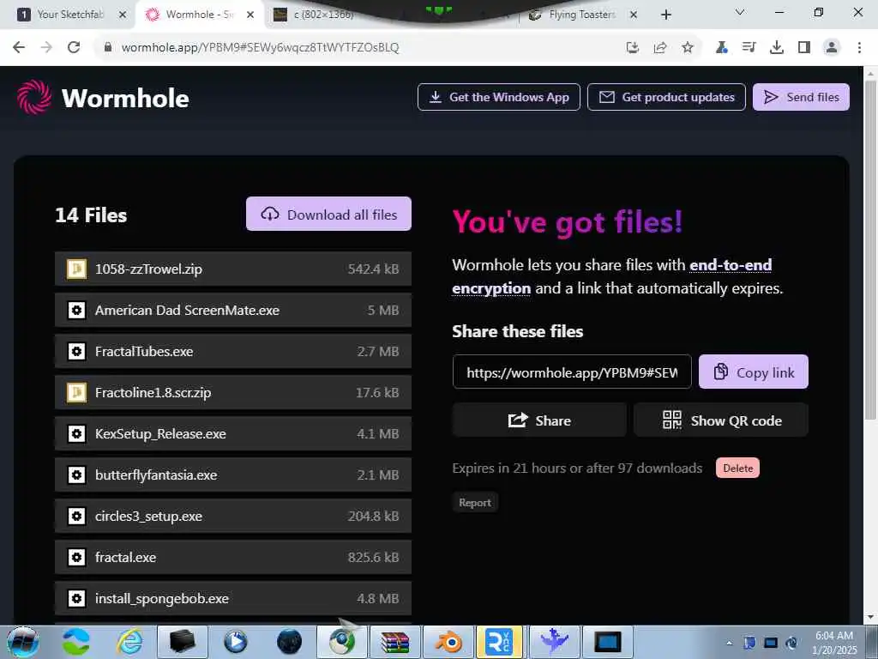Open Chrome downloads tray icon
The height and width of the screenshot is (659, 878).
(x=777, y=48)
